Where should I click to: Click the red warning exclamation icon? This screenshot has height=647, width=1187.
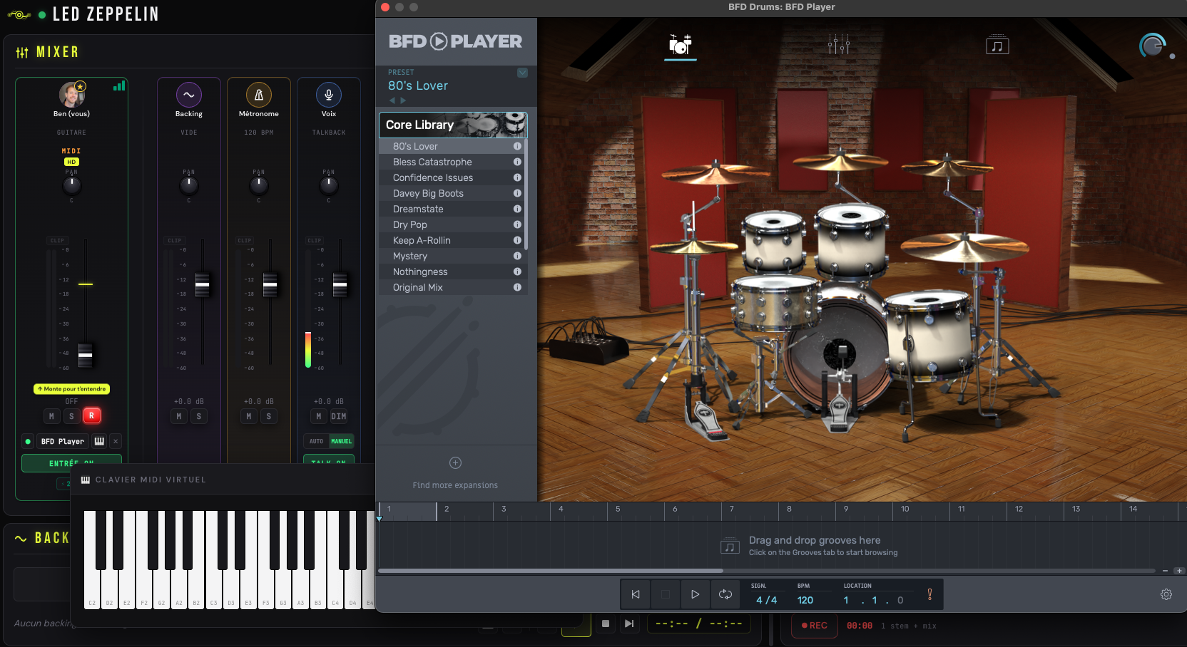[929, 594]
